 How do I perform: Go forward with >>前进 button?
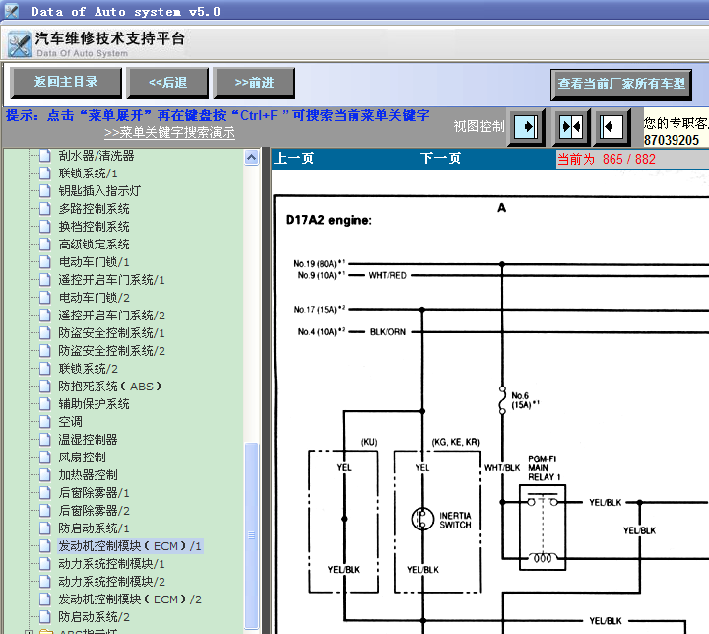pyautogui.click(x=254, y=83)
